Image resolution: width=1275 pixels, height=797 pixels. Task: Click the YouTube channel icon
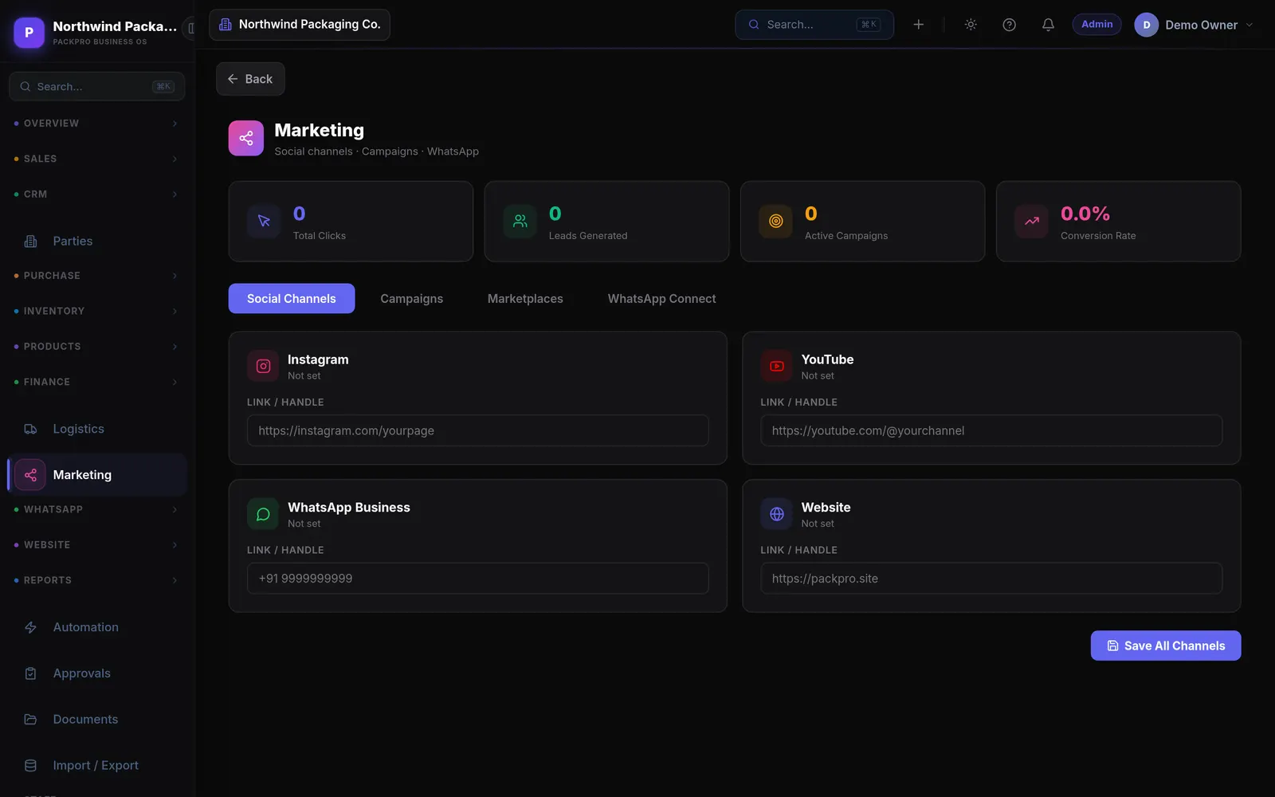776,366
